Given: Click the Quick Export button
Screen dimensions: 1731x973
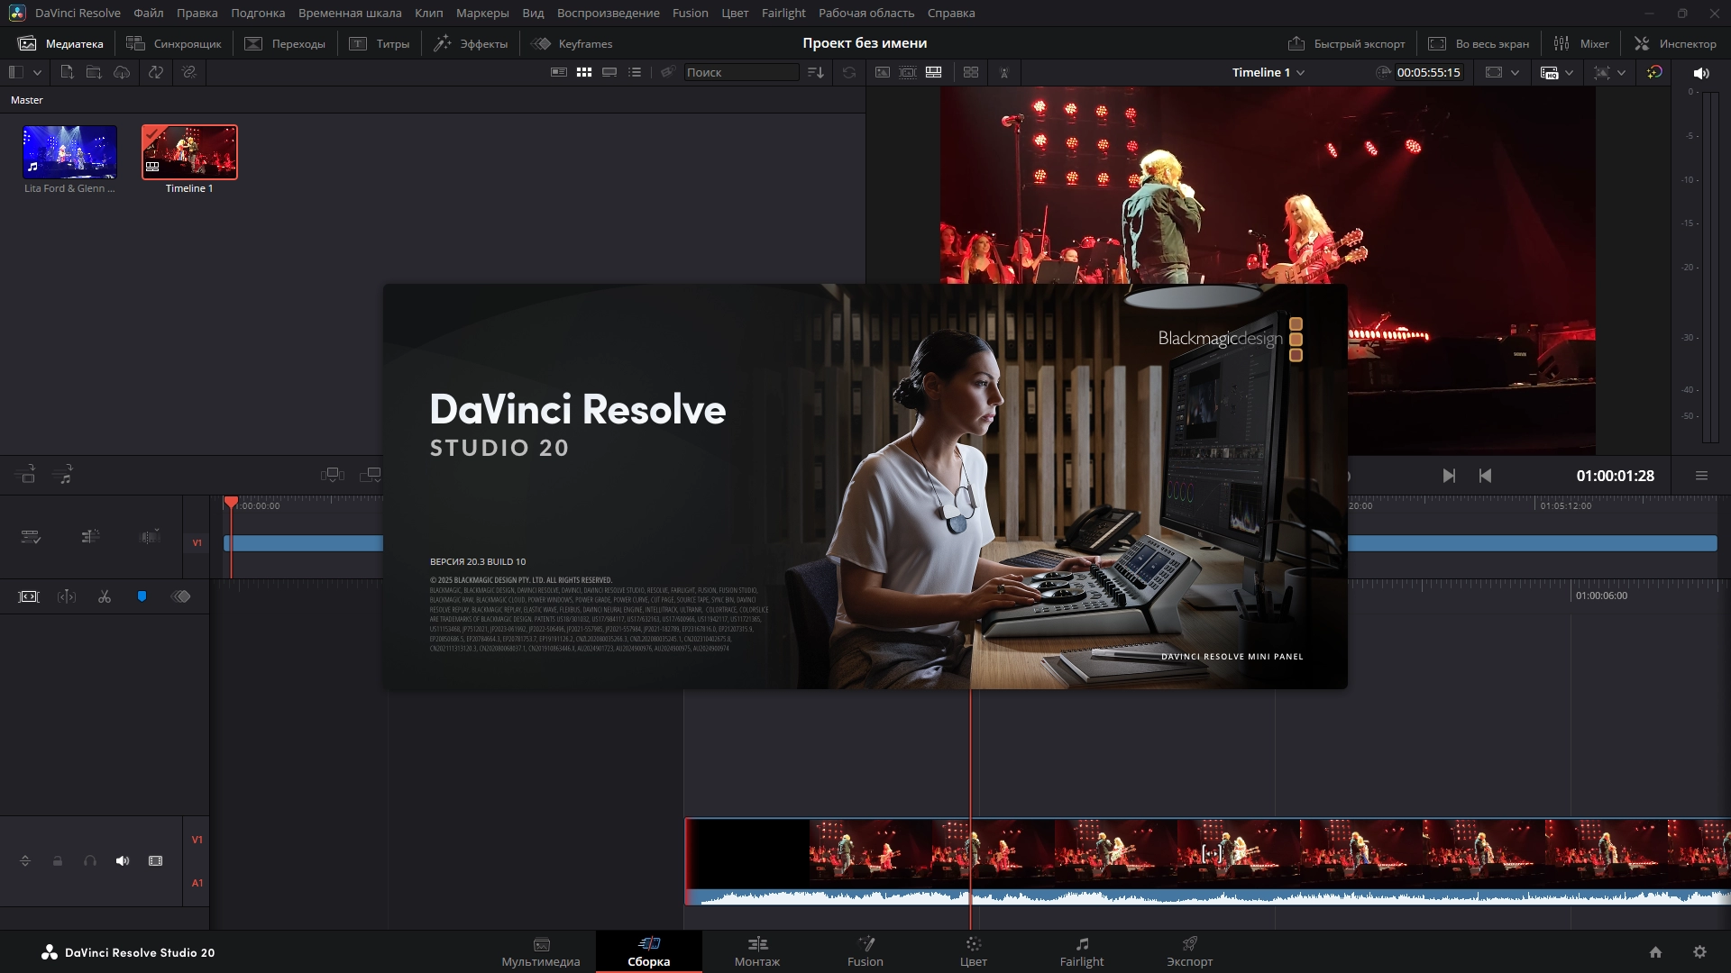Looking at the screenshot, I should (x=1347, y=43).
